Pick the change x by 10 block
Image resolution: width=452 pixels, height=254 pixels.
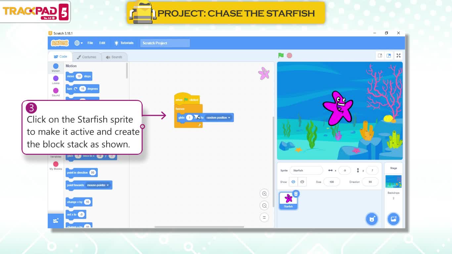coord(79,202)
